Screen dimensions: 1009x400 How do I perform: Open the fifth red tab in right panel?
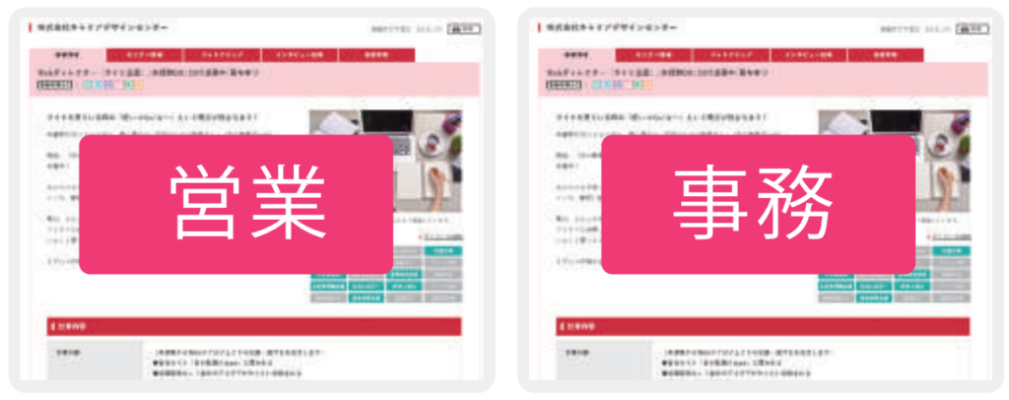885,55
